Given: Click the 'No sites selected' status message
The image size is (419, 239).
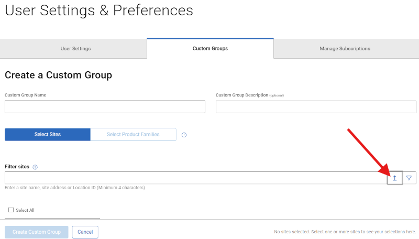Looking at the screenshot, I should (x=345, y=232).
